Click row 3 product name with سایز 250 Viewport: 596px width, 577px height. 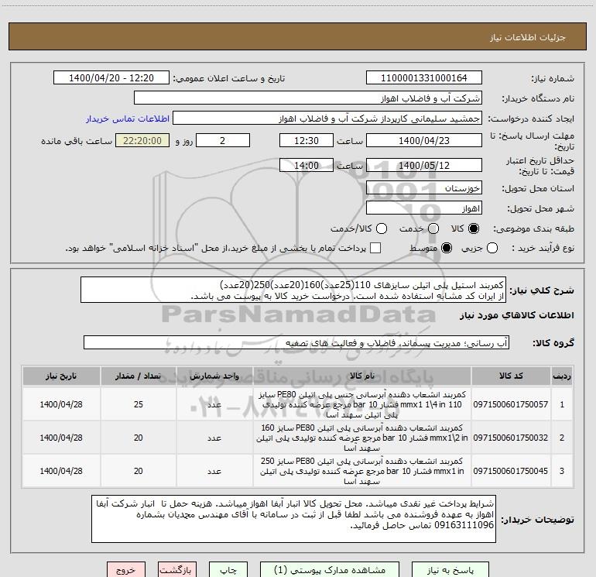pyautogui.click(x=362, y=471)
